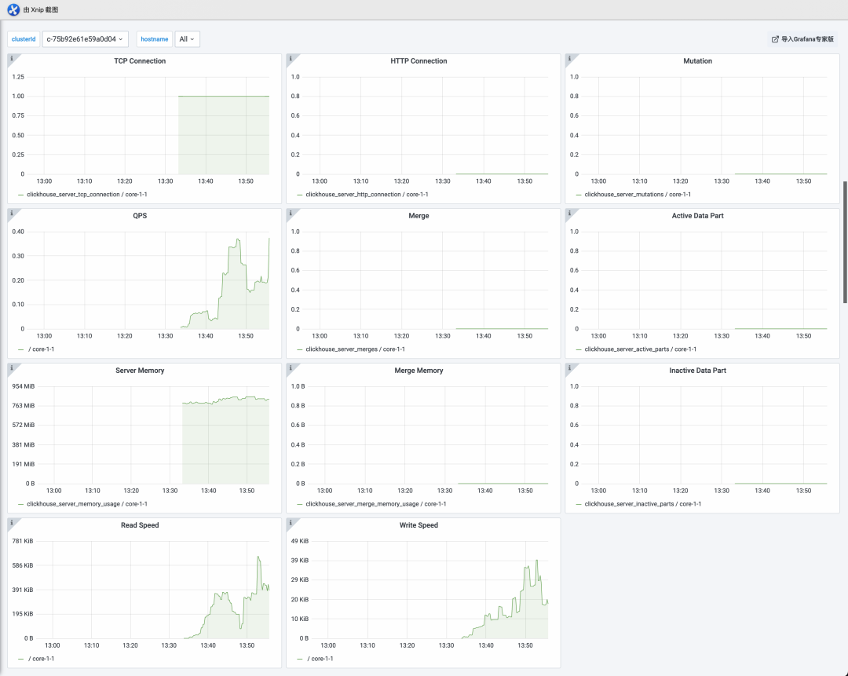
Task: Open the Write Speed panel title menu
Action: 419,525
